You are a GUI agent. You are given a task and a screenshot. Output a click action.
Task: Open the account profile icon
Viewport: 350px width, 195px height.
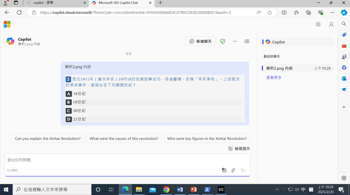tap(331, 25)
